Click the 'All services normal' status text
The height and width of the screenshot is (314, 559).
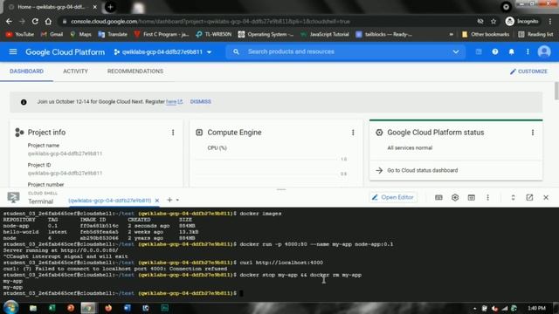point(410,147)
